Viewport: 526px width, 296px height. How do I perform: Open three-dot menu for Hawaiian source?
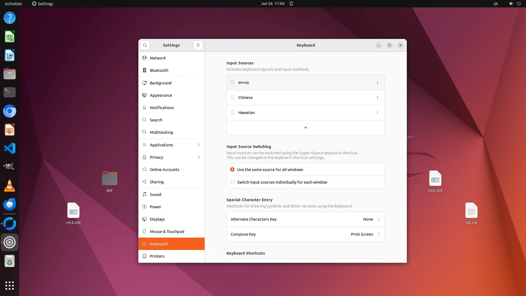[x=377, y=113]
